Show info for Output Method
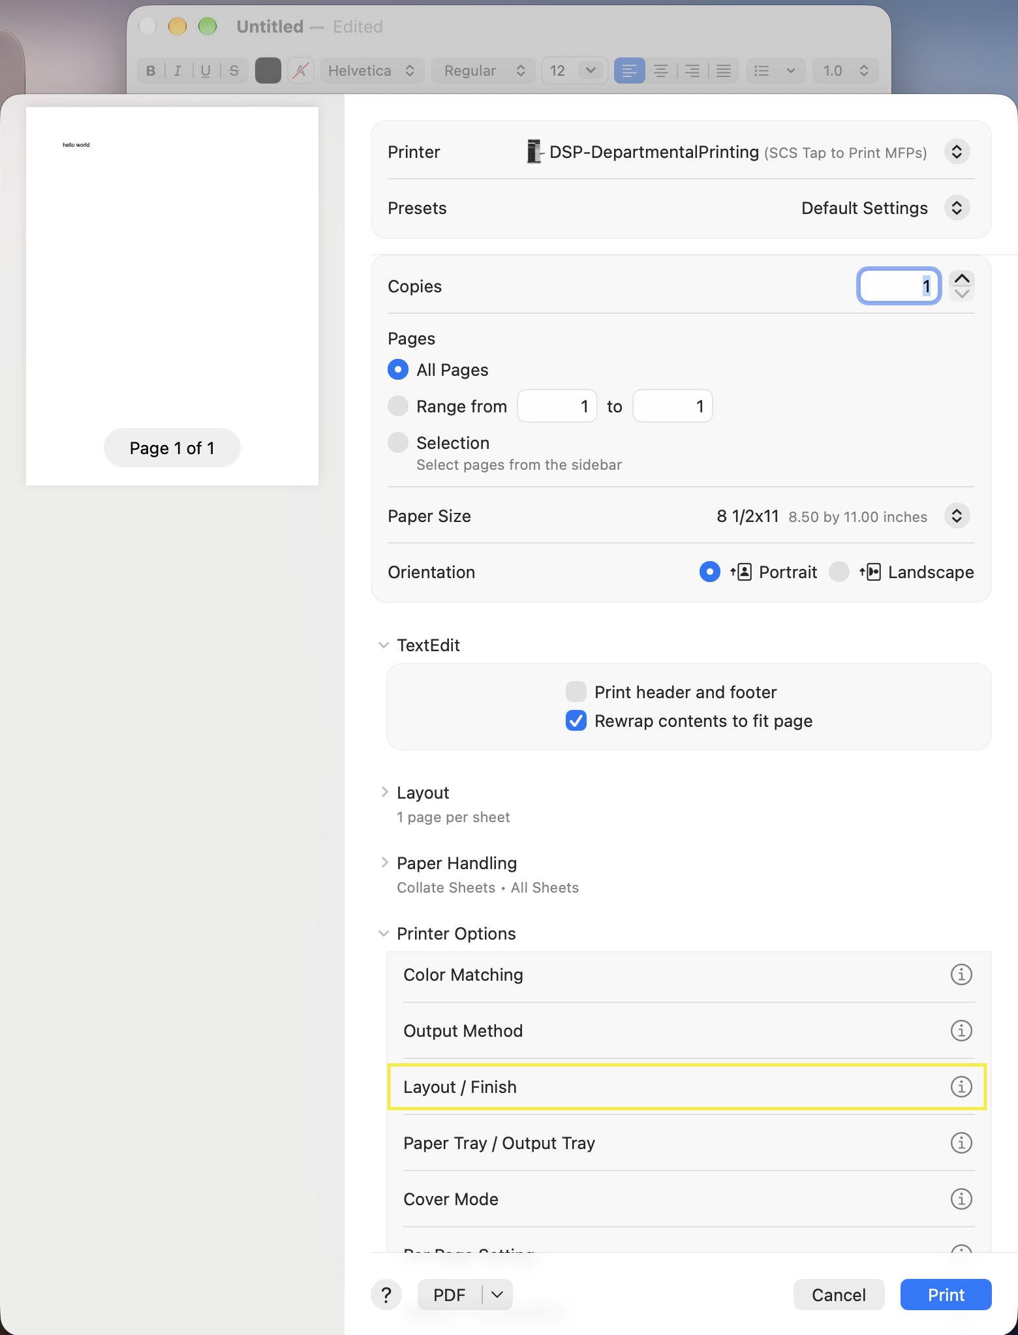Screen dimensions: 1018x1335 [961, 1030]
